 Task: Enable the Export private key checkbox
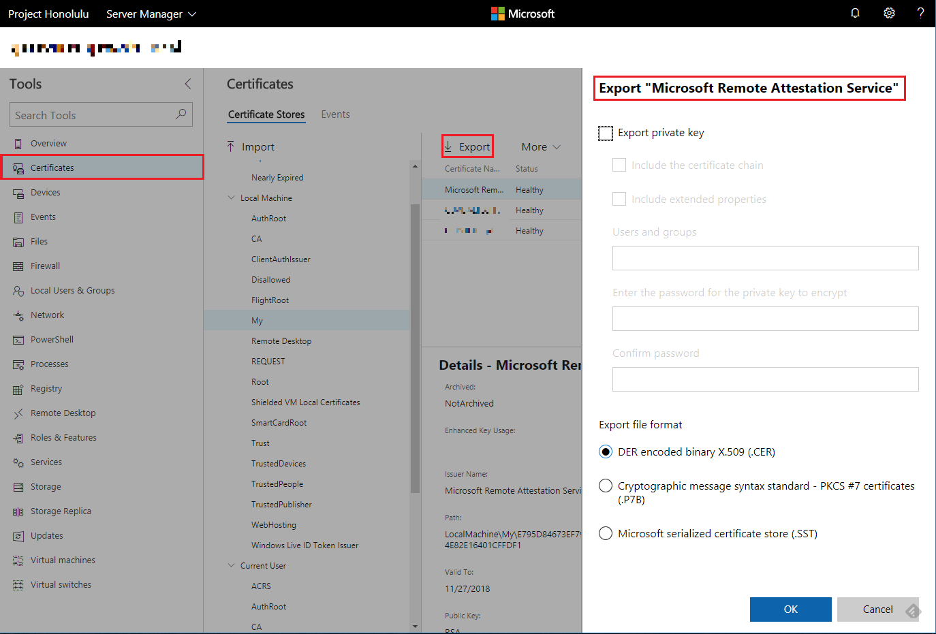click(606, 133)
